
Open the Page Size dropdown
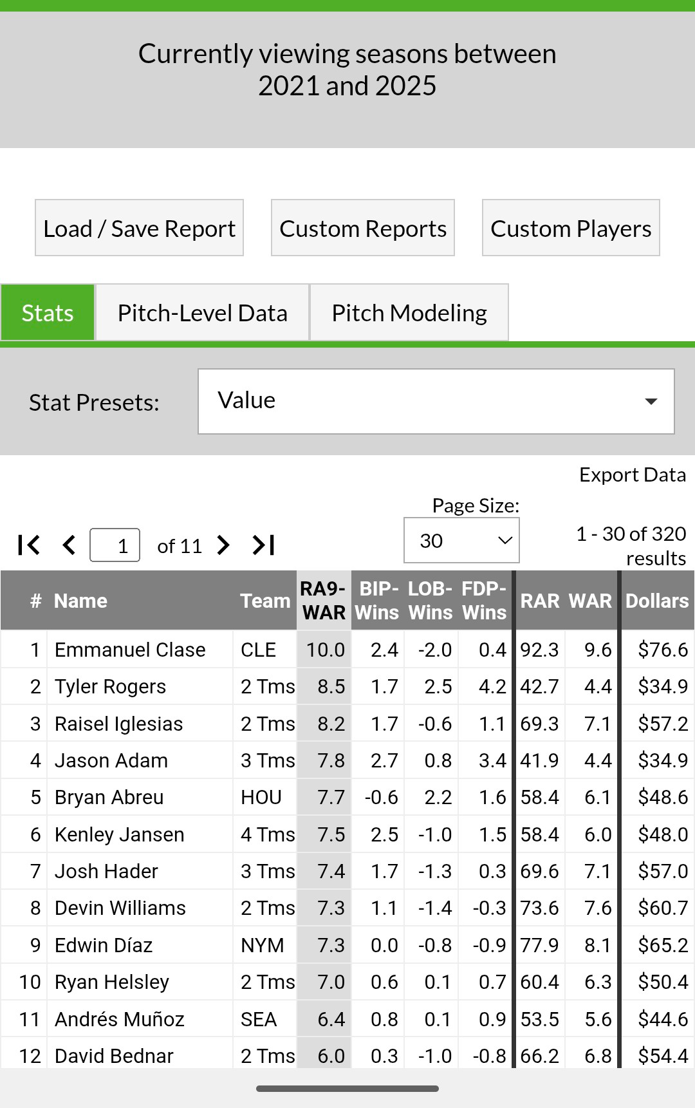pos(461,541)
